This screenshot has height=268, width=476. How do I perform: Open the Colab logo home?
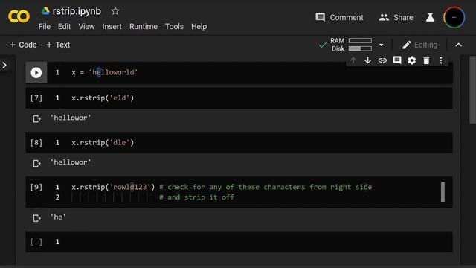pos(19,16)
